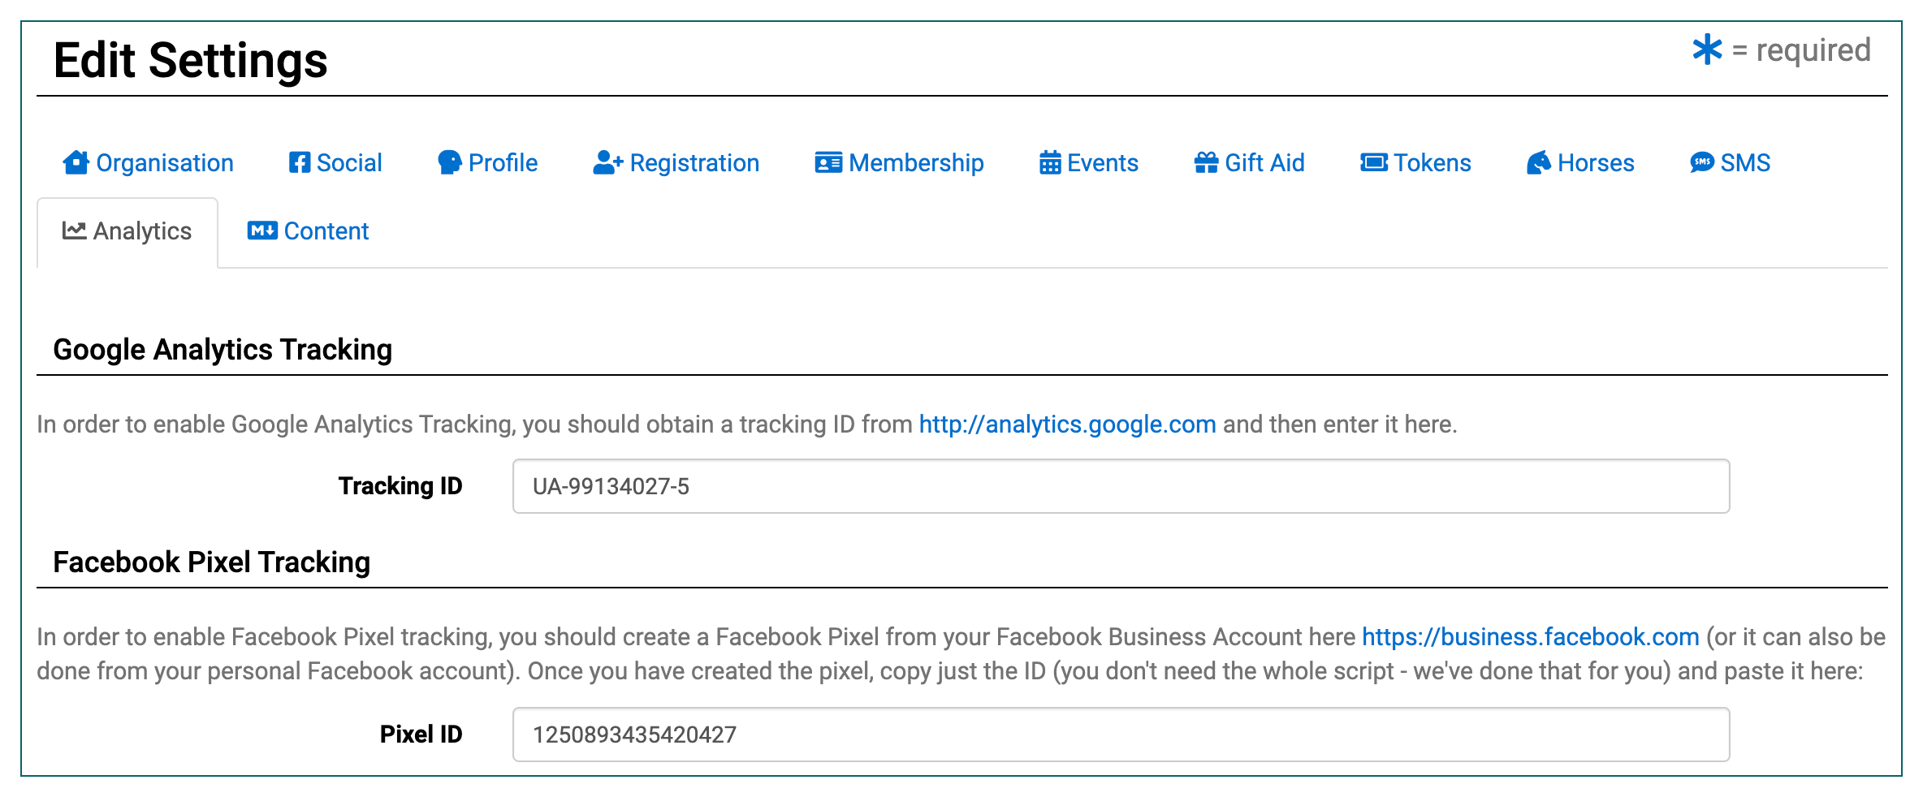The image size is (1923, 797).
Task: Click the Google Analytics Tracking heading
Action: pos(223,350)
